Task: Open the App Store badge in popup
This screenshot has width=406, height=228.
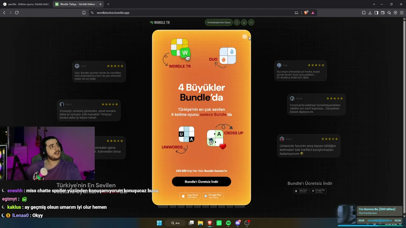Action: click(190, 196)
